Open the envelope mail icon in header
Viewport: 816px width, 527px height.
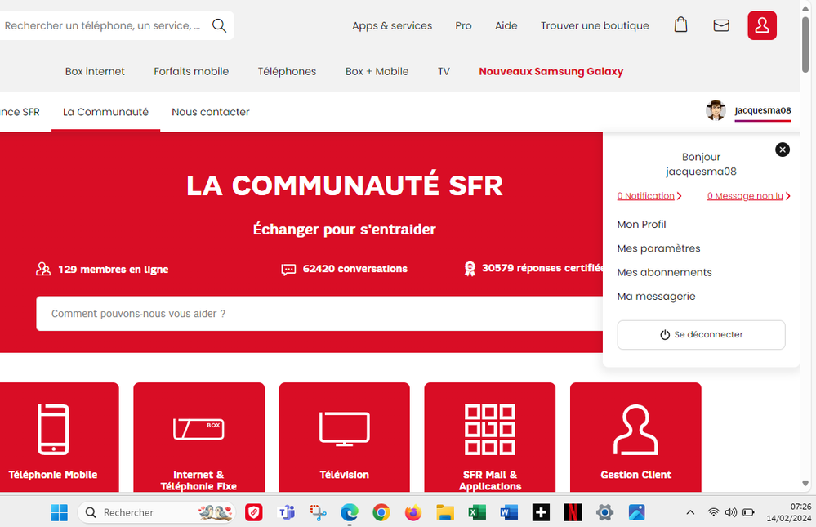(721, 25)
